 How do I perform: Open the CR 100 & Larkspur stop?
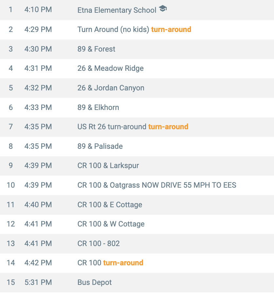[x=108, y=165]
